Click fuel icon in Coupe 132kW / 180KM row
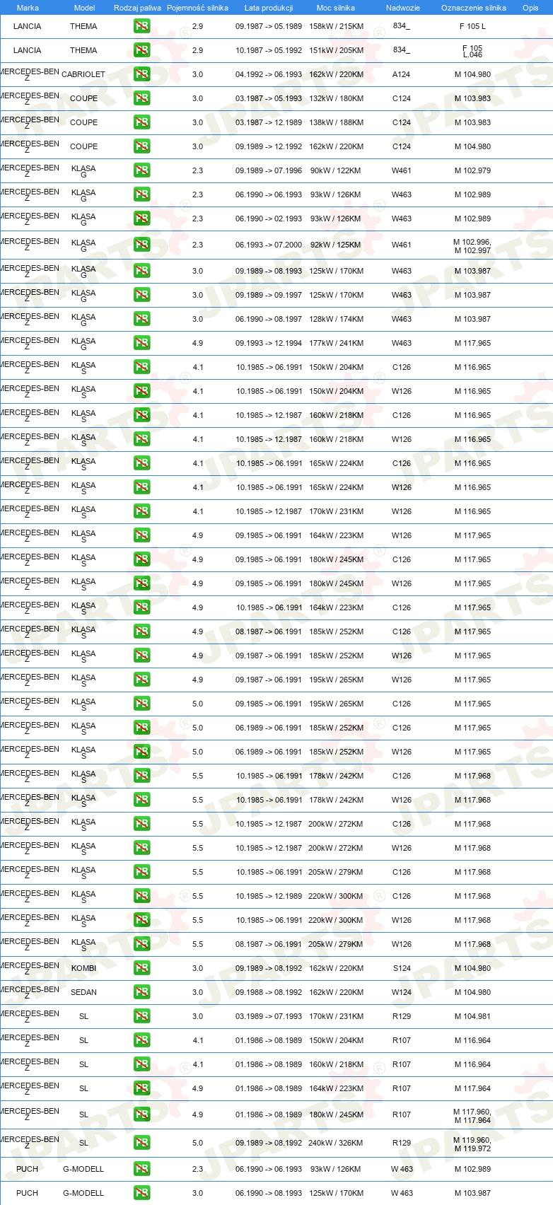553x1205 pixels. 141,98
